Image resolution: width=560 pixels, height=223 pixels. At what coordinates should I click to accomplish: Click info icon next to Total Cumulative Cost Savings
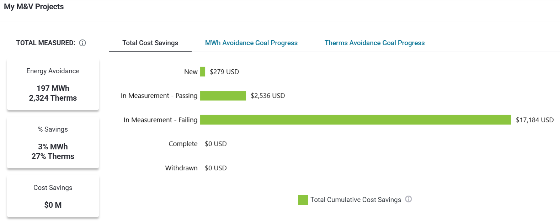coord(409,199)
